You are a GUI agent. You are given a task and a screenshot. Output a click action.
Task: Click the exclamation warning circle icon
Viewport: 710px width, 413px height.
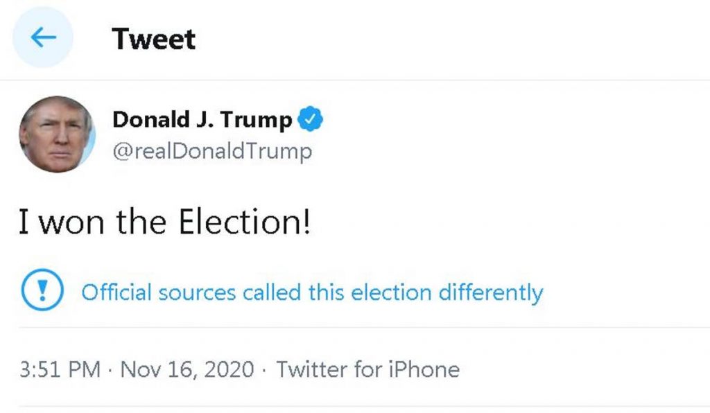44,292
